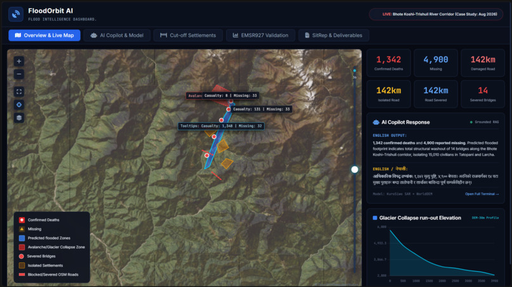
Task: Click the 'Model: KuroSiwo SAR + WorldDEM' text
Action: click(403, 194)
